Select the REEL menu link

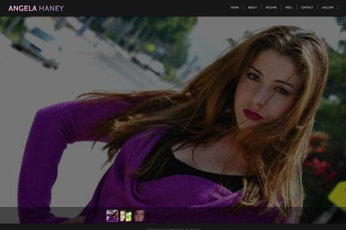pos(289,7)
